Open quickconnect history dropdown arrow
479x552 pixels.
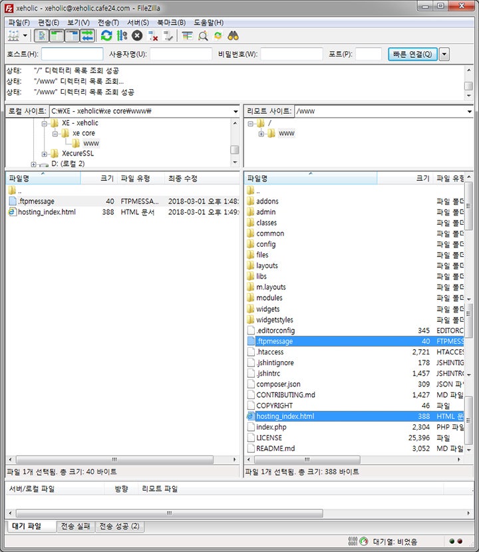click(444, 55)
